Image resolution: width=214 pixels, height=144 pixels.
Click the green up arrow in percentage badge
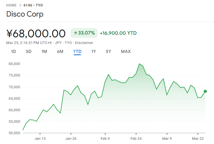point(75,33)
